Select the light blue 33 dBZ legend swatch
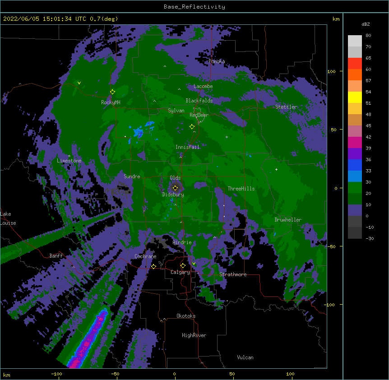Viewport: 389px width, 380px height. (x=355, y=176)
